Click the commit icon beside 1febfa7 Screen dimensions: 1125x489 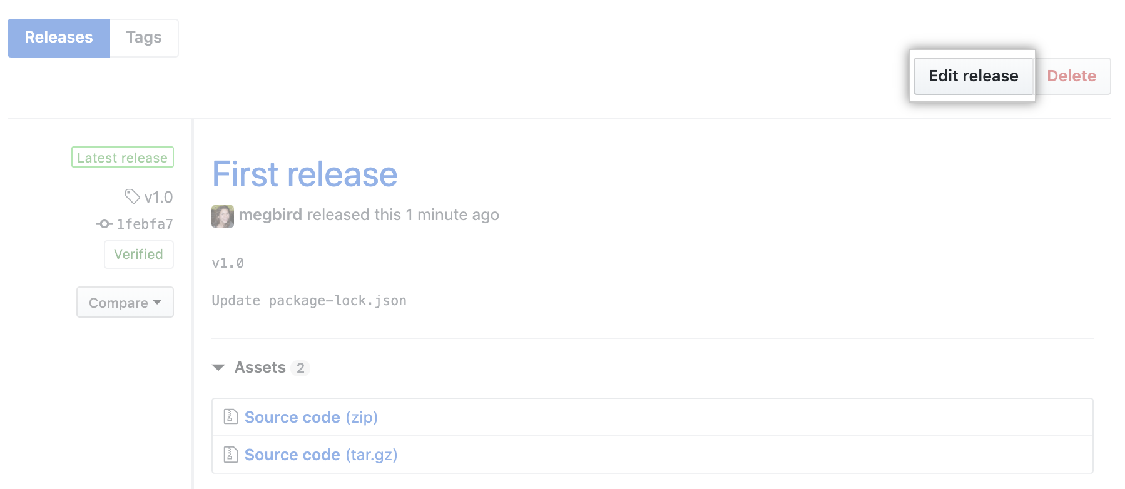[104, 224]
